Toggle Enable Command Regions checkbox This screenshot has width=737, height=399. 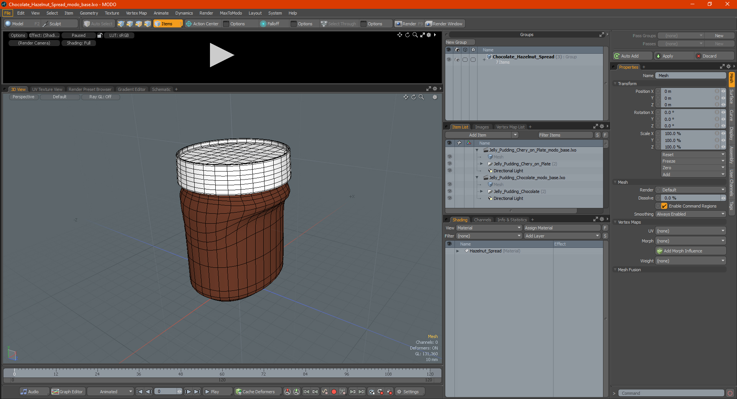664,206
